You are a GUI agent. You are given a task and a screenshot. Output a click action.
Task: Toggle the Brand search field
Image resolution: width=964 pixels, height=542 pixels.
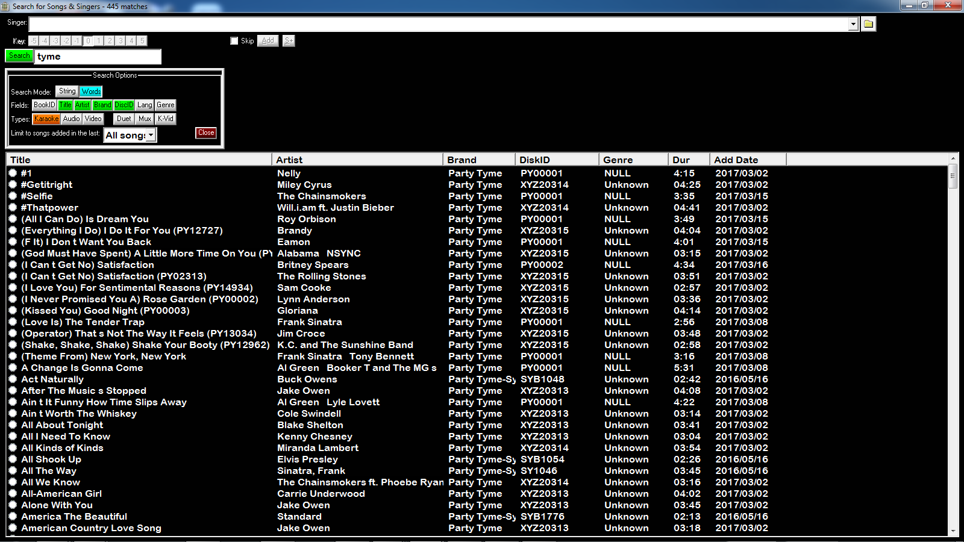coord(102,105)
